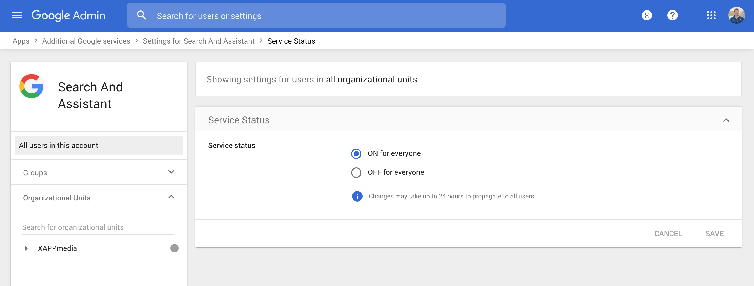Collapse the Organizational Units section
This screenshot has height=286, width=754.
tap(99, 197)
